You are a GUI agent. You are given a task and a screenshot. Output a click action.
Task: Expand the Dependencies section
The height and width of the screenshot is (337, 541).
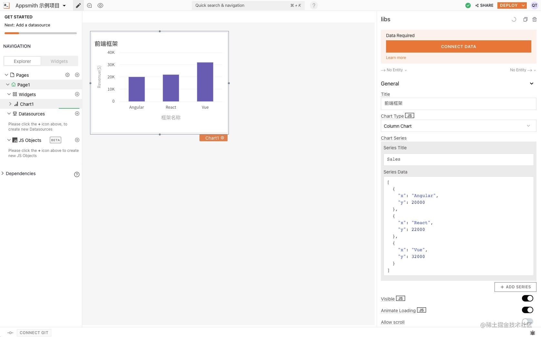tap(21, 173)
